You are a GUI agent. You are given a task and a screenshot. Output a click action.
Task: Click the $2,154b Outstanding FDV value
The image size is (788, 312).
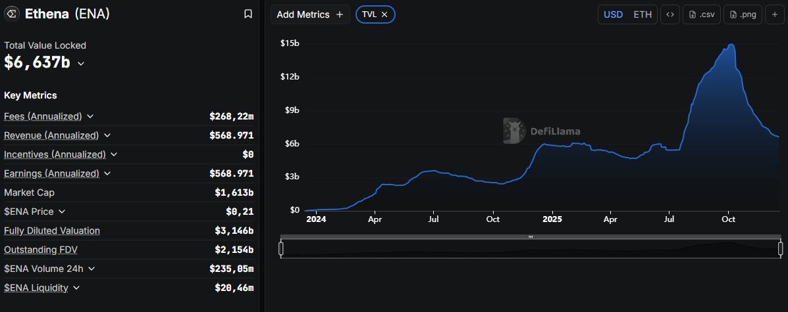[x=234, y=250]
